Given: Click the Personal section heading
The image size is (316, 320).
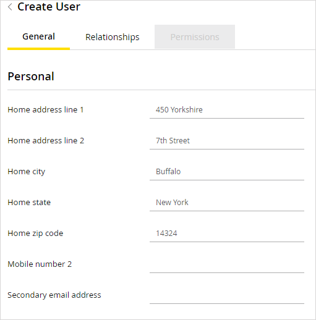Looking at the screenshot, I should coord(31,77).
